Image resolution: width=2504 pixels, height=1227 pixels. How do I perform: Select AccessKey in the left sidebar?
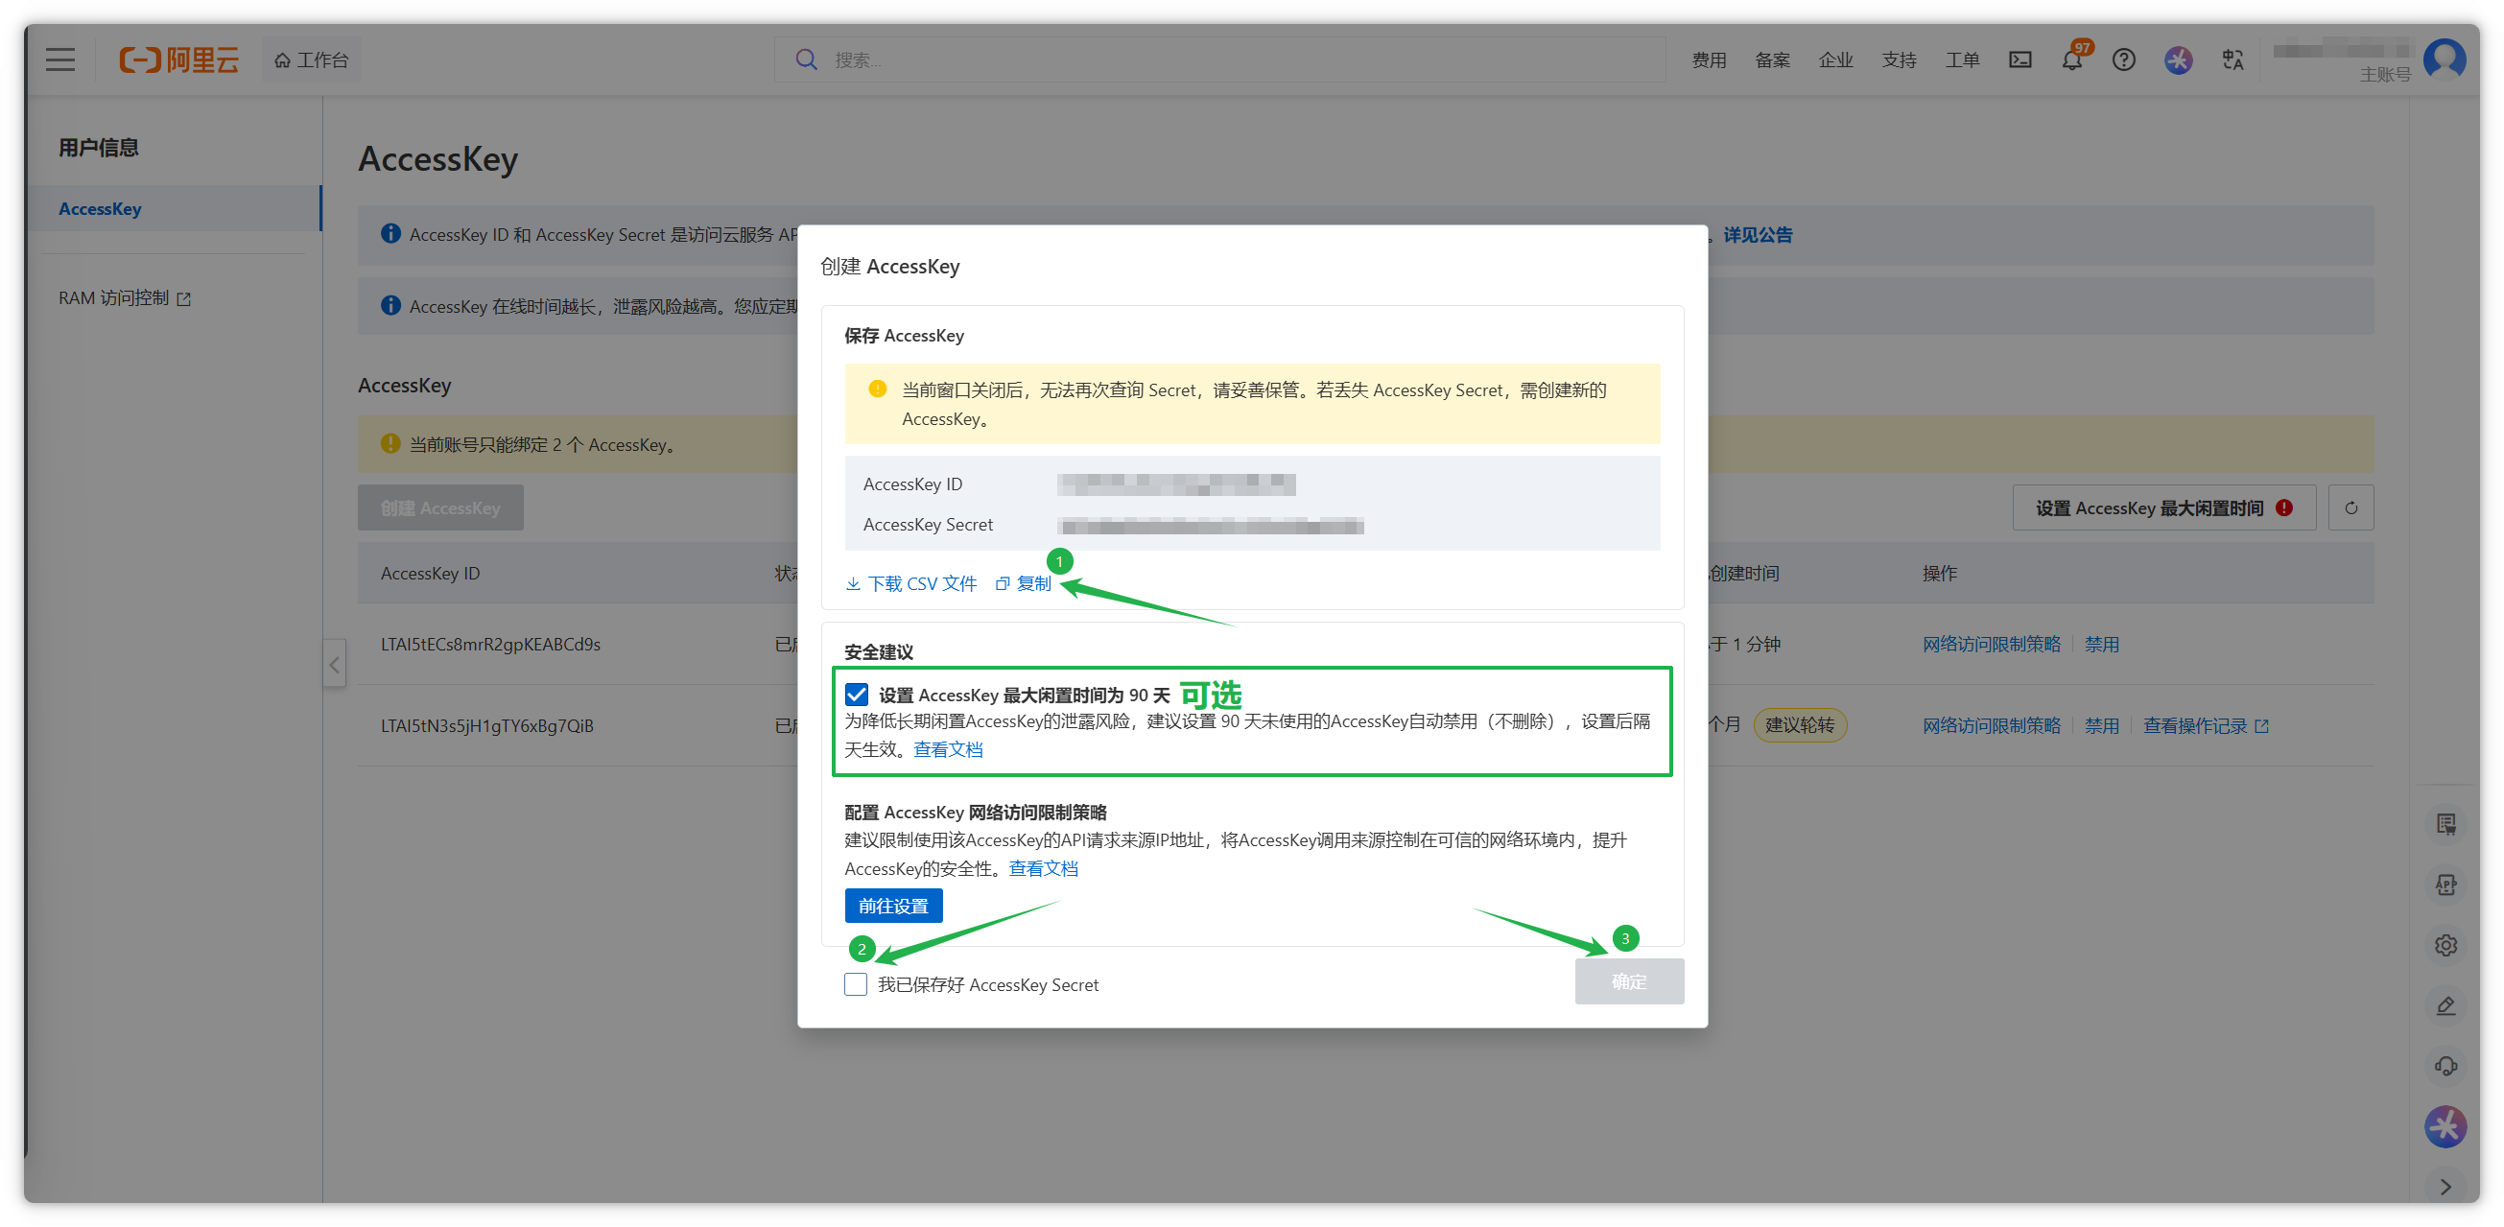click(100, 209)
